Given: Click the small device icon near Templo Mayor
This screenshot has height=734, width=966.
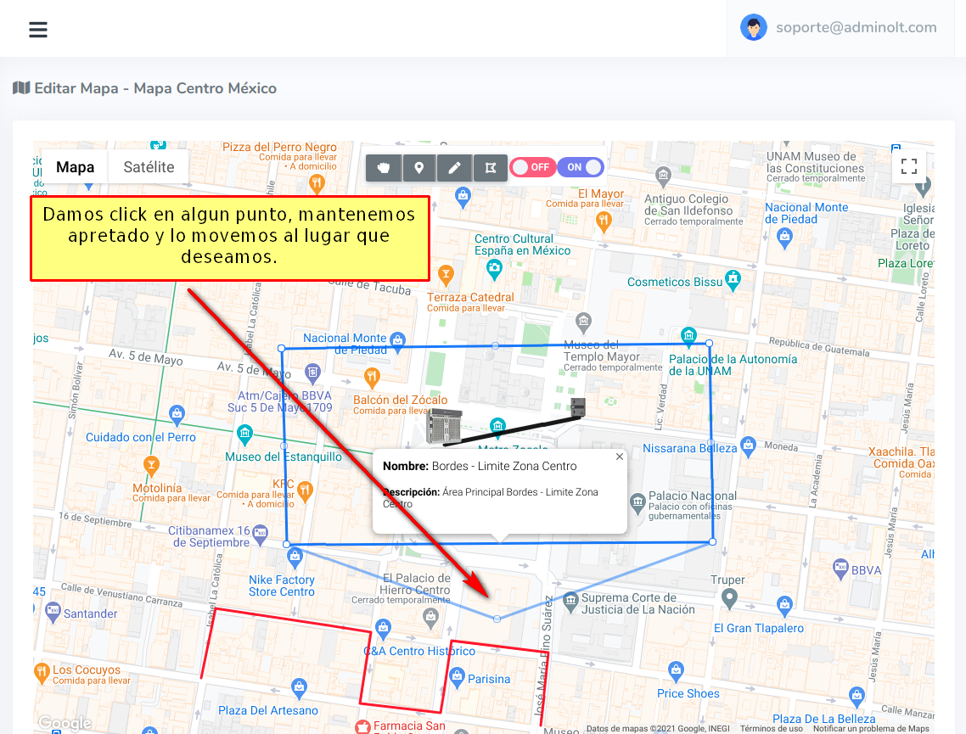Looking at the screenshot, I should click(x=578, y=406).
